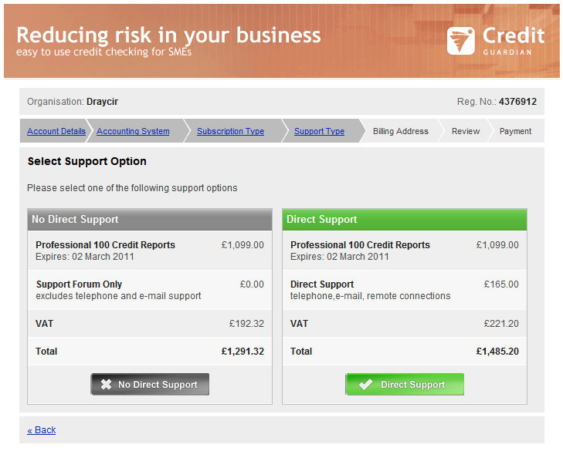Click the grey No Direct Support panel header

pos(150,220)
